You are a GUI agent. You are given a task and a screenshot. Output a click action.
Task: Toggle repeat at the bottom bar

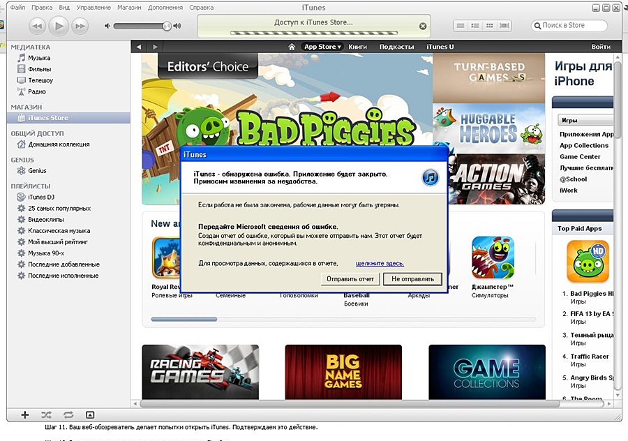click(x=68, y=415)
